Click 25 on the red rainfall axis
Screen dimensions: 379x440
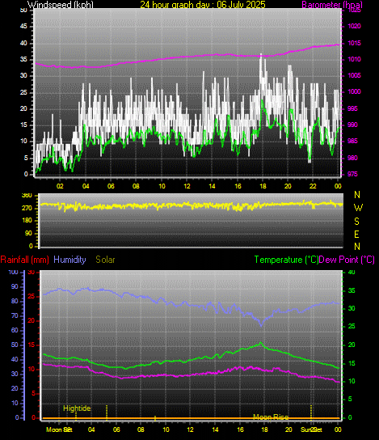[x=32, y=296]
